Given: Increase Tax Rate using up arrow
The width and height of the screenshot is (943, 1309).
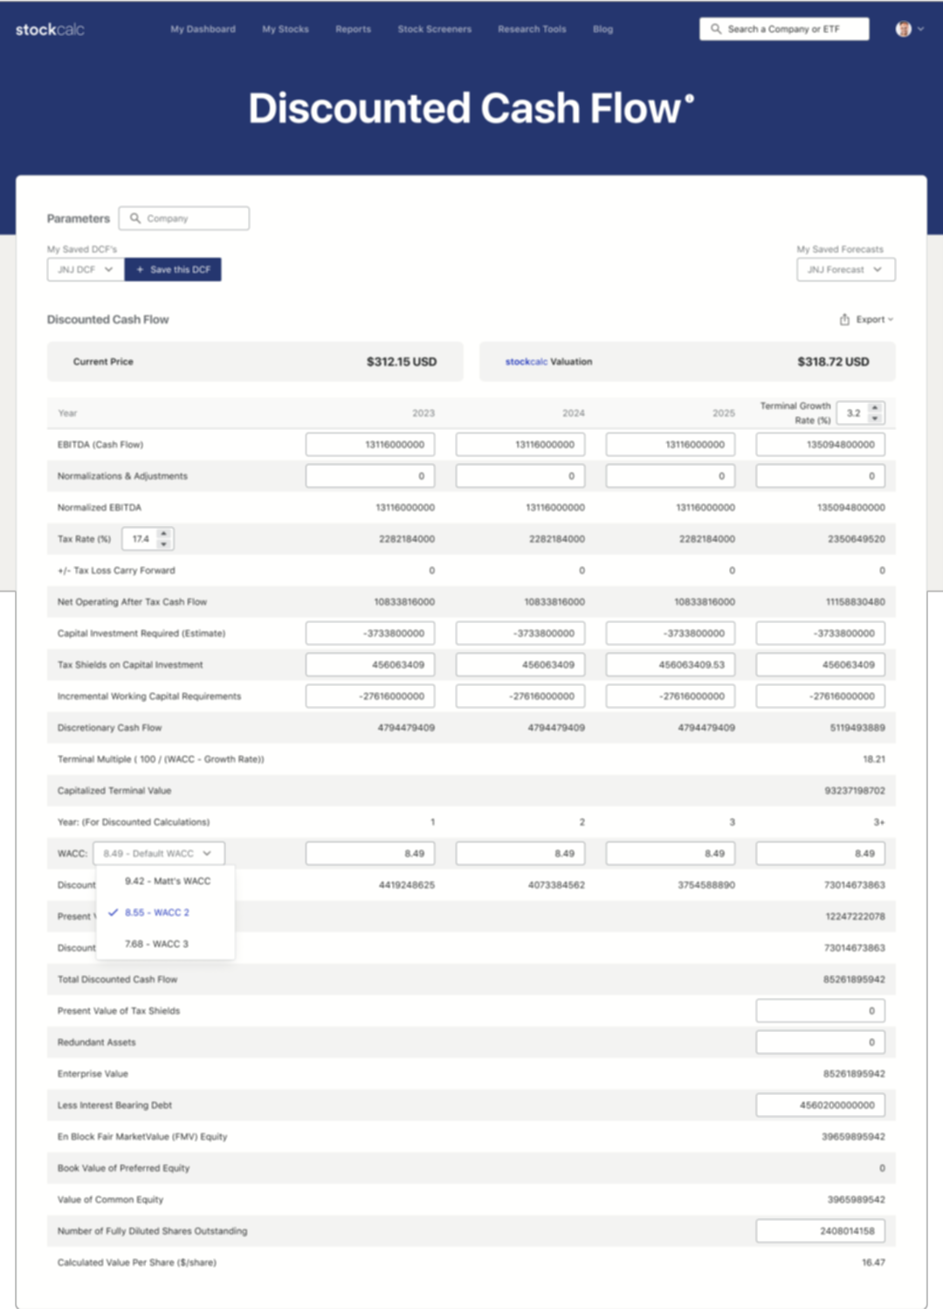Looking at the screenshot, I should pyautogui.click(x=163, y=533).
